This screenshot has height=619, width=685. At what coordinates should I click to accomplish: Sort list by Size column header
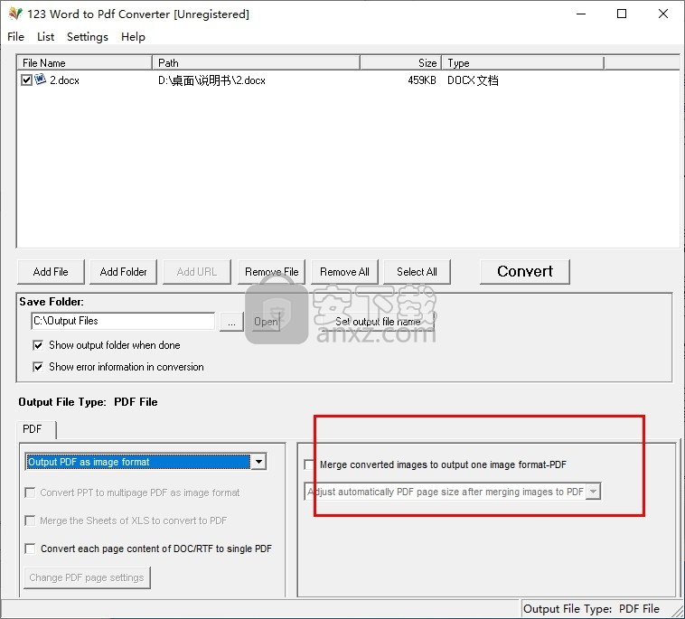coord(400,63)
